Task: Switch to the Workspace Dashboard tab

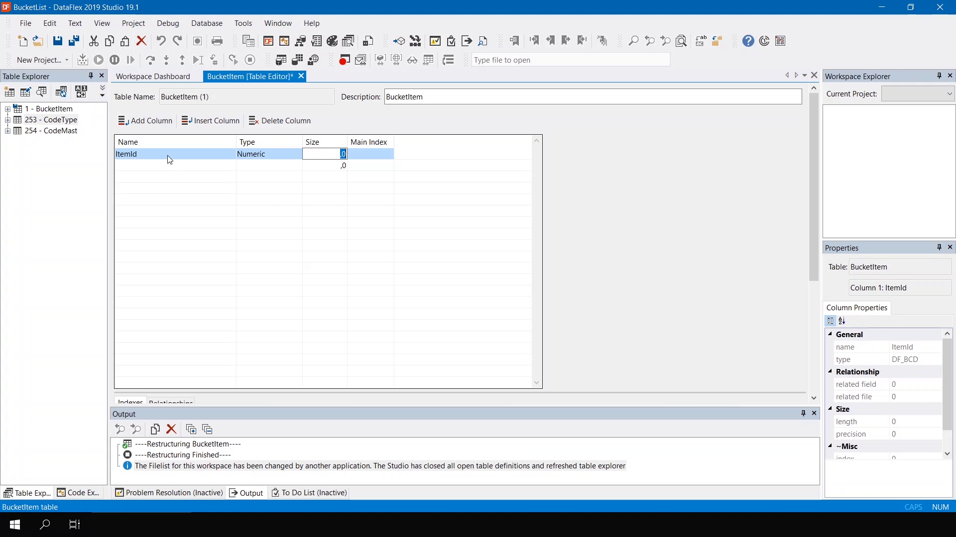Action: (153, 77)
